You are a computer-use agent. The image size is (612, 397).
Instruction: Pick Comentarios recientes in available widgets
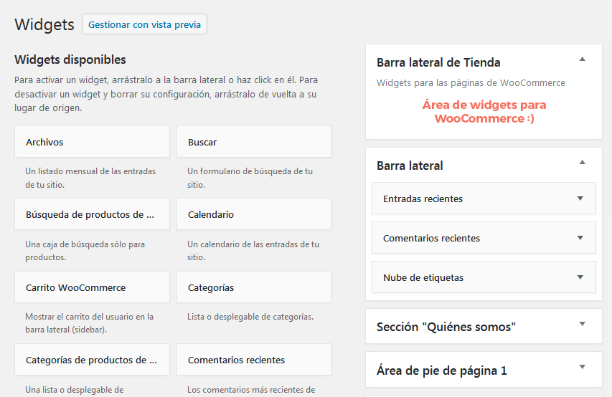(x=254, y=360)
